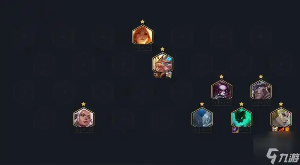
Task: Click the purple item under the teal champion
Action: (x=236, y=130)
